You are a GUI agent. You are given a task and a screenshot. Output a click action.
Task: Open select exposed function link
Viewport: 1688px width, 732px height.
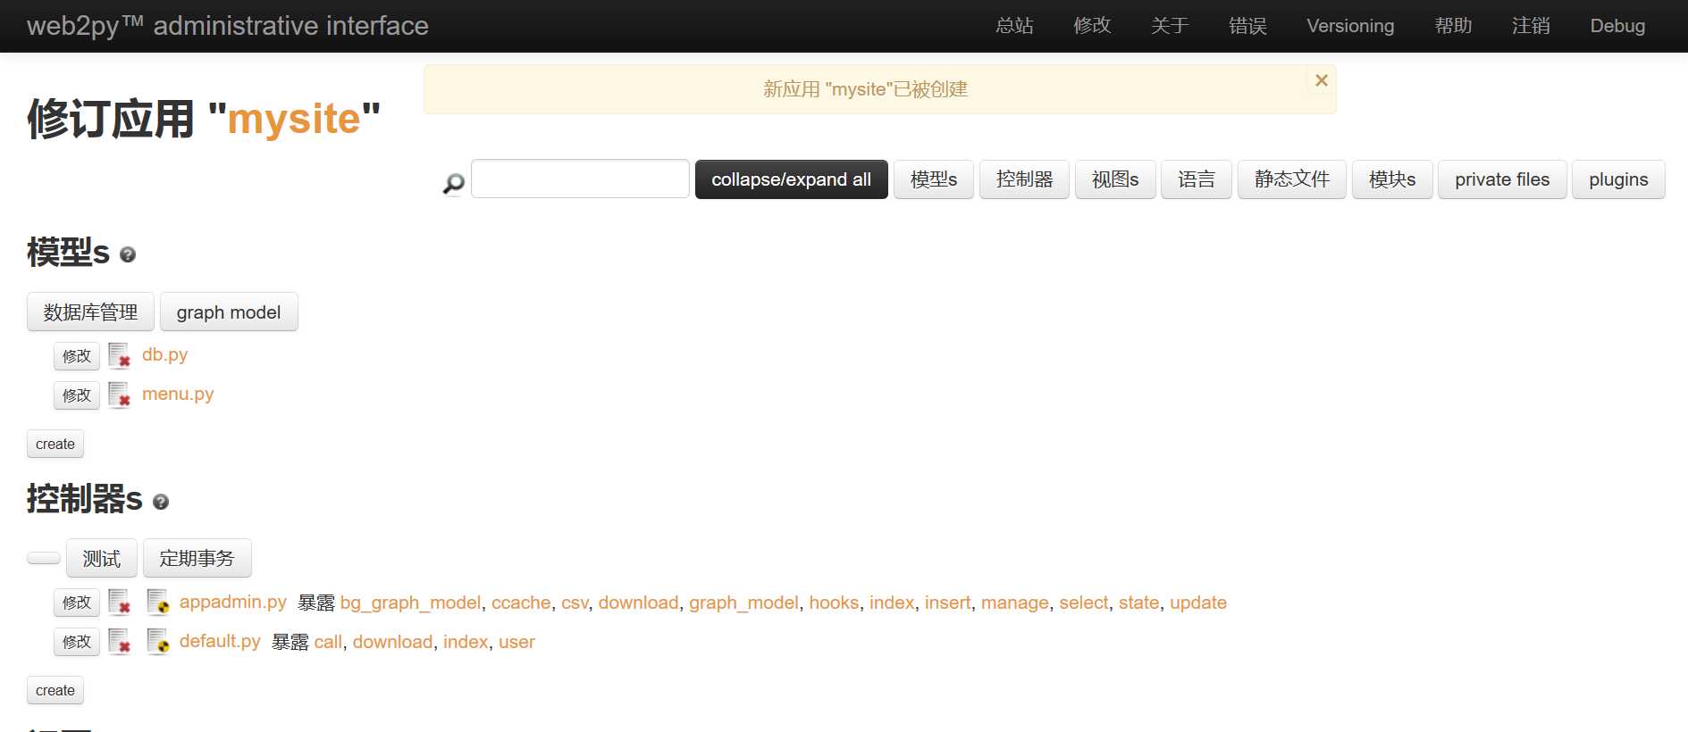pyautogui.click(x=1084, y=603)
